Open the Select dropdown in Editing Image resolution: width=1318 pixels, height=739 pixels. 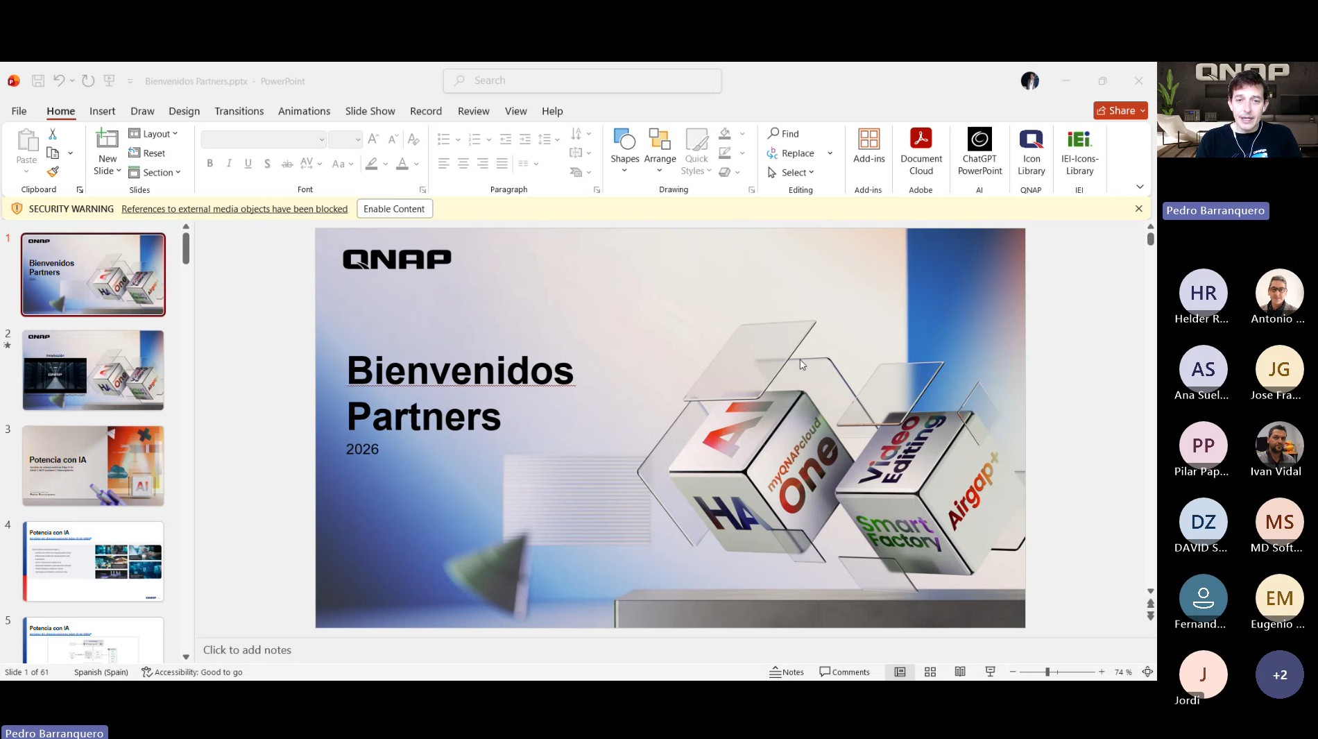(x=791, y=173)
